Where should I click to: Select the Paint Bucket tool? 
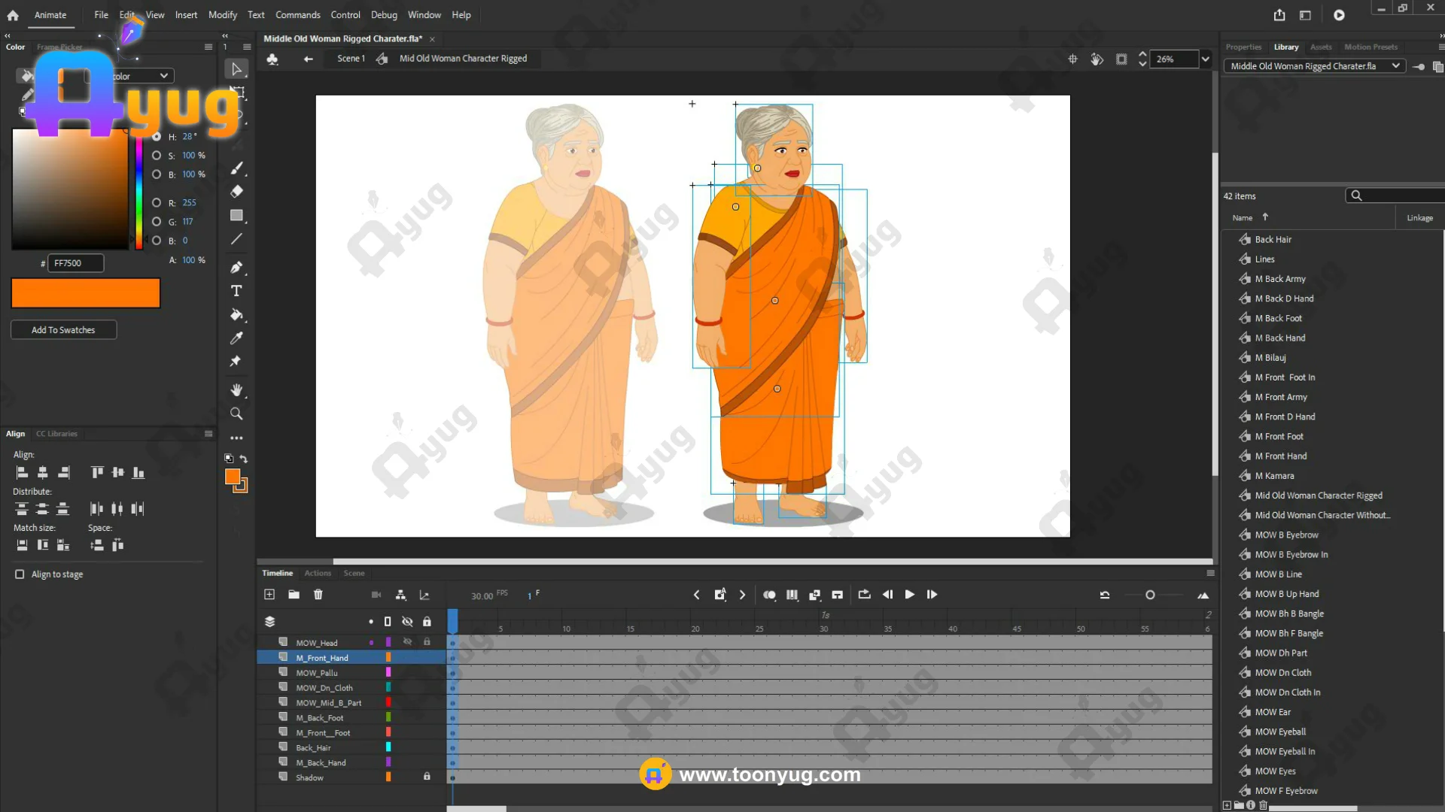click(236, 315)
